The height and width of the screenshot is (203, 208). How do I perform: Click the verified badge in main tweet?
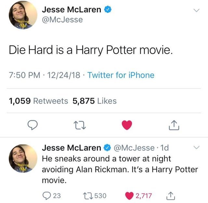click(x=108, y=9)
